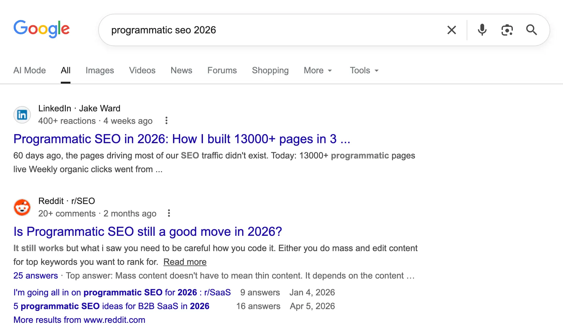The height and width of the screenshot is (335, 563).
Task: Switch to the AI Mode tab
Action: 30,70
